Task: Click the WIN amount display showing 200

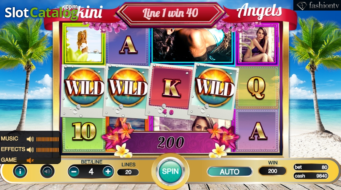Action: pyautogui.click(x=272, y=171)
